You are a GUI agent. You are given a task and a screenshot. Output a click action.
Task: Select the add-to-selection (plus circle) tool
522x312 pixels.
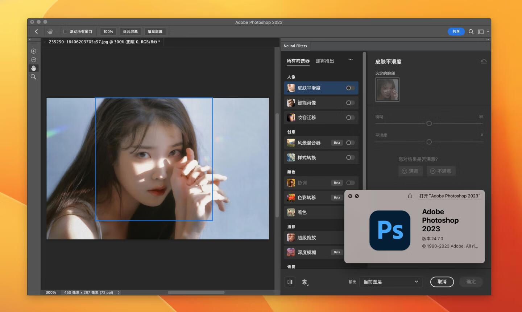pos(33,51)
